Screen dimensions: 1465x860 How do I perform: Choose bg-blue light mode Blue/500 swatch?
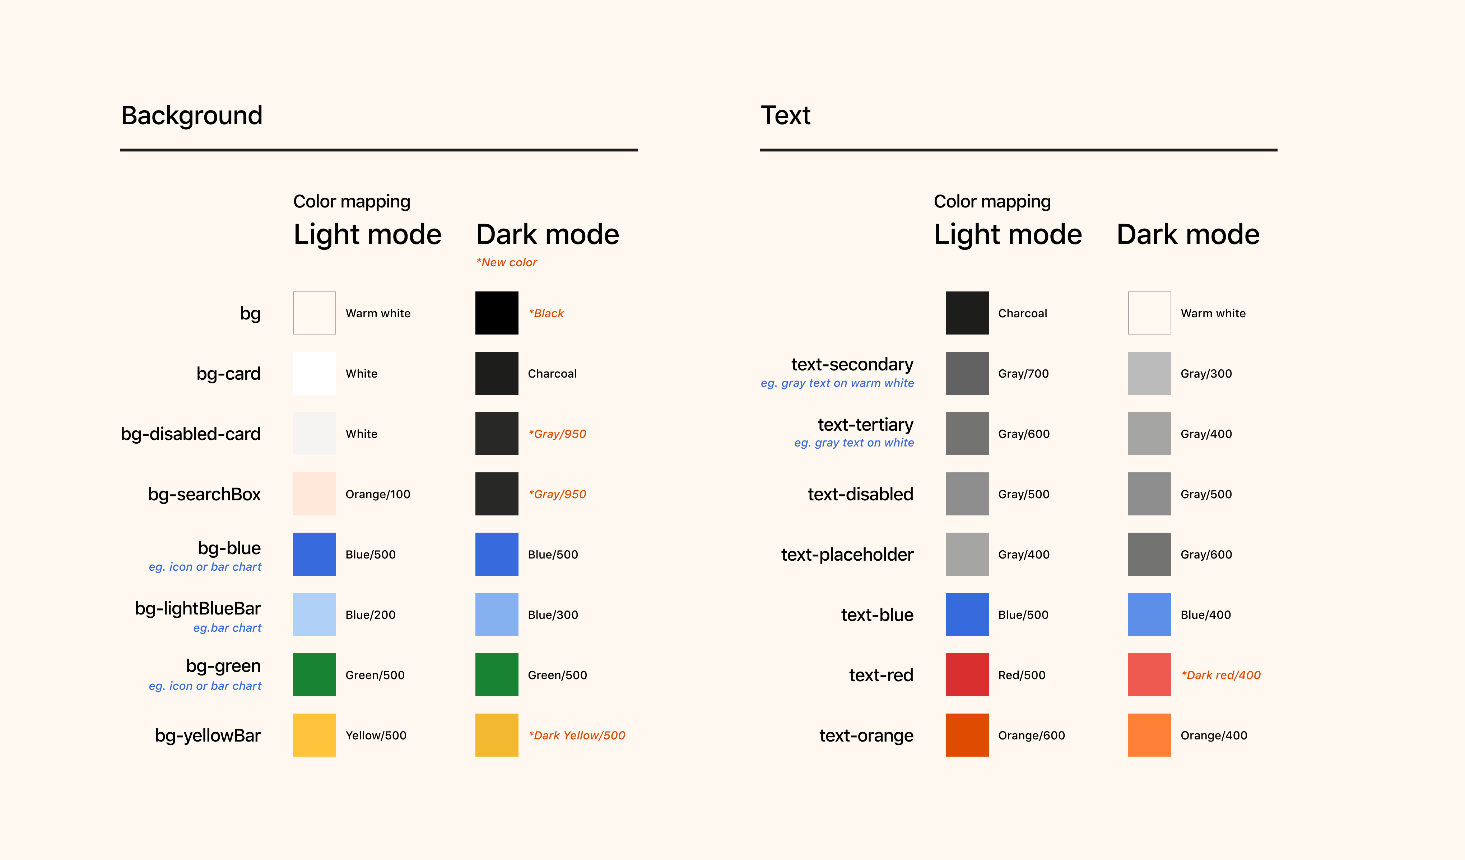click(314, 554)
